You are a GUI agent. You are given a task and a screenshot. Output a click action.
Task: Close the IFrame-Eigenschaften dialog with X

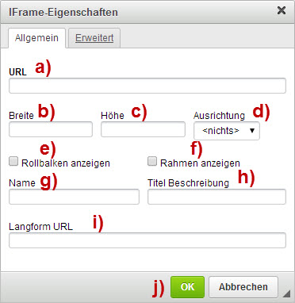282,10
